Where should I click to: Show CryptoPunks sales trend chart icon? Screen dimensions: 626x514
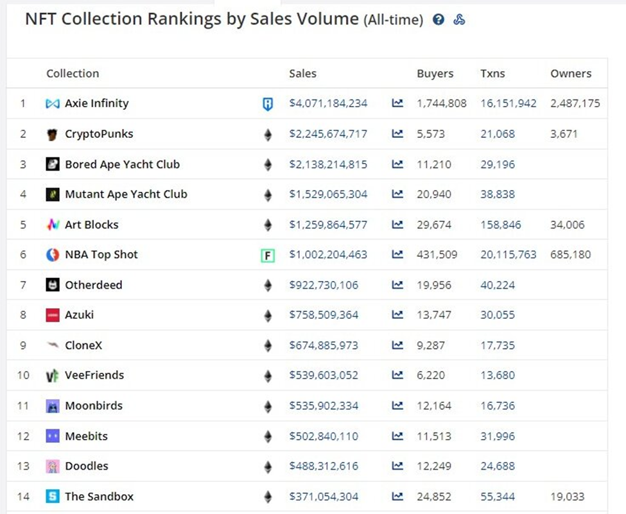tap(397, 134)
